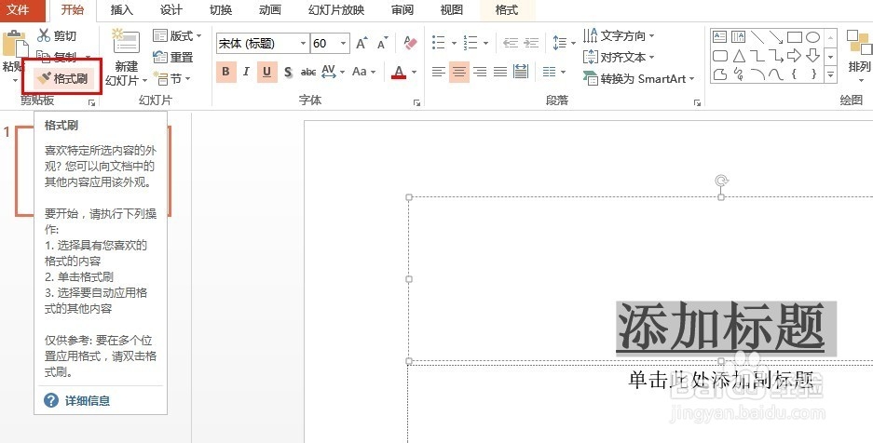Select the rectangle shape
The height and width of the screenshot is (443, 873).
[795, 37]
